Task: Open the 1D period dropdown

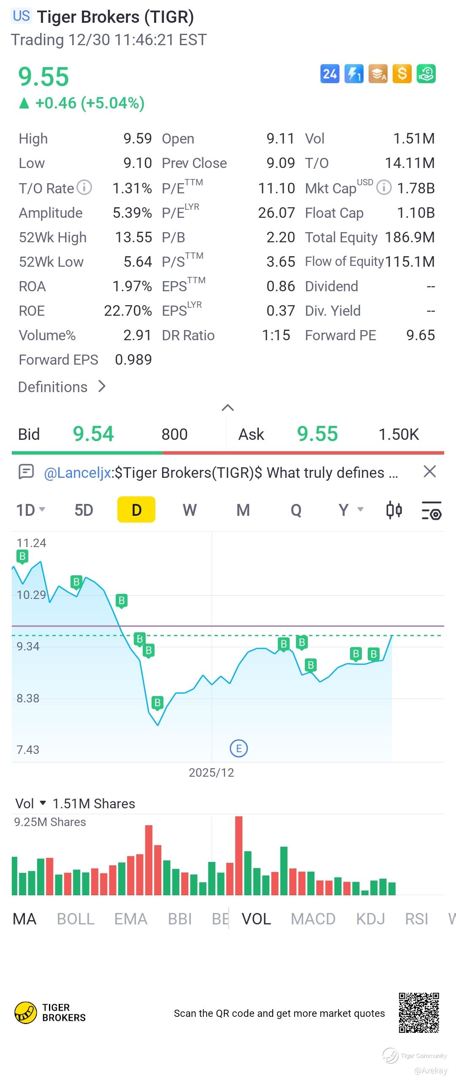Action: click(30, 510)
